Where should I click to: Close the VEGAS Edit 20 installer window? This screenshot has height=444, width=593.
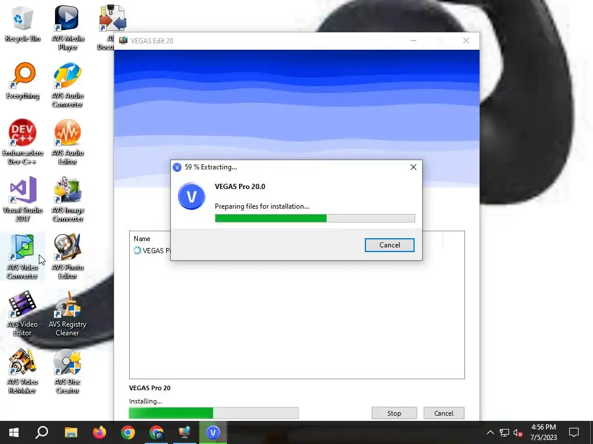466,40
